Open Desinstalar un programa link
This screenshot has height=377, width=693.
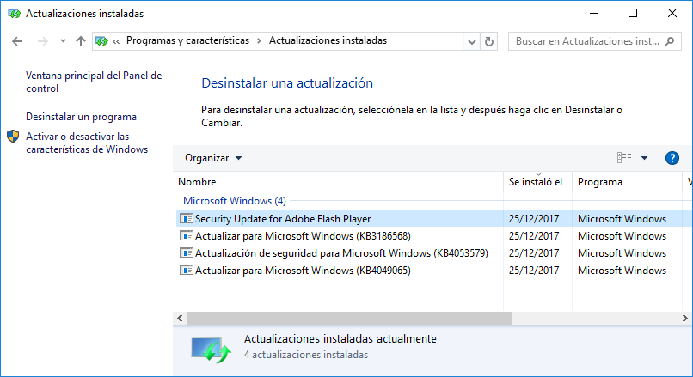click(82, 117)
